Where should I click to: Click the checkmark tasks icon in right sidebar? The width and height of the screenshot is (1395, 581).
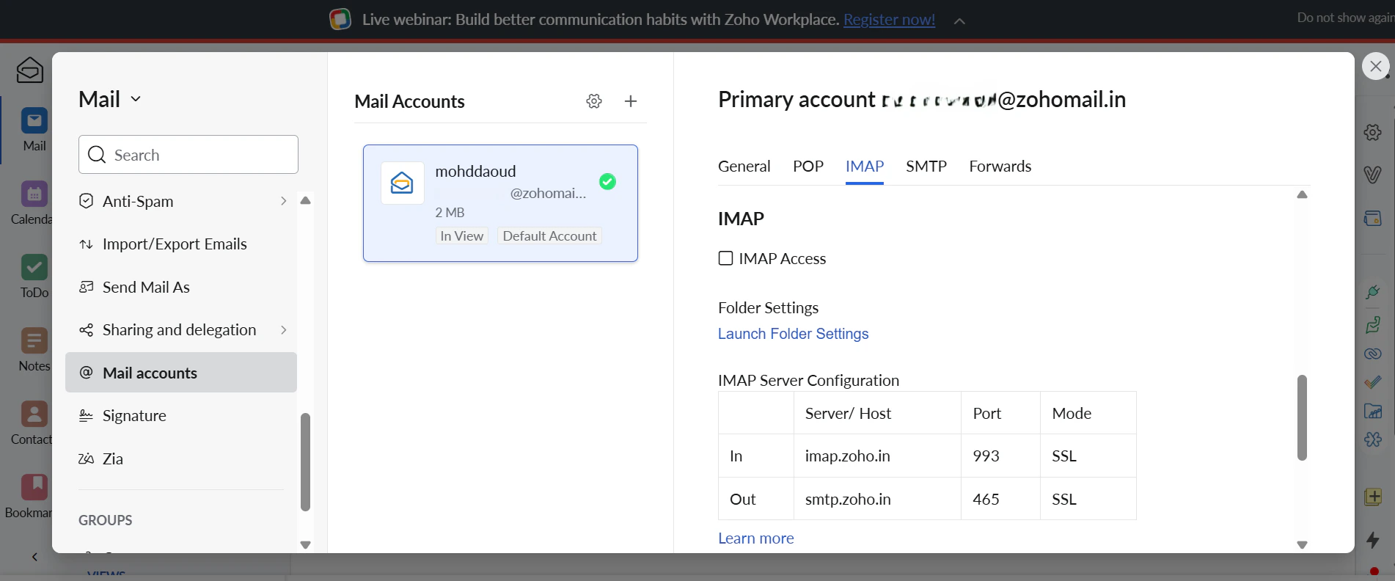(1373, 382)
